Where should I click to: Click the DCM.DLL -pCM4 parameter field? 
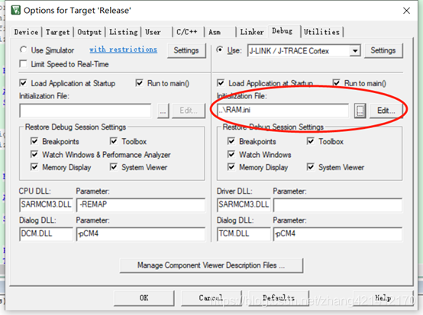[140, 234]
